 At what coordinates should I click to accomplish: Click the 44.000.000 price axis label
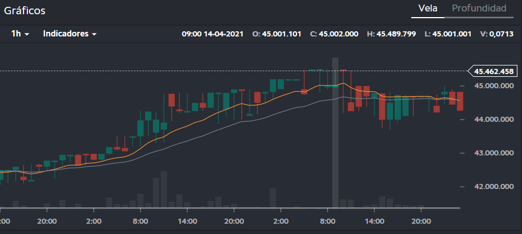pyautogui.click(x=493, y=119)
